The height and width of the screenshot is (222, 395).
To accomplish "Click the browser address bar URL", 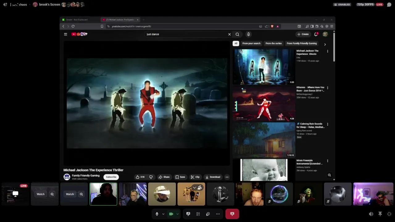I will pyautogui.click(x=131, y=26).
